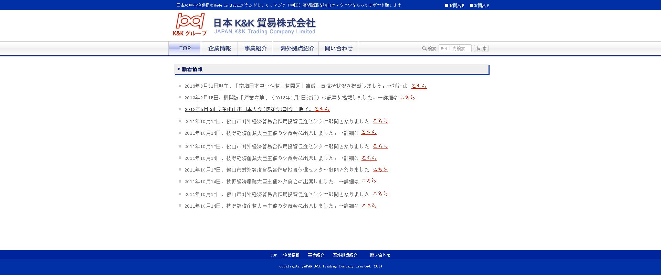This screenshot has width=661, height=275.
Task: Click the Japan K&K Trading Company title banner
Action: coord(264,26)
